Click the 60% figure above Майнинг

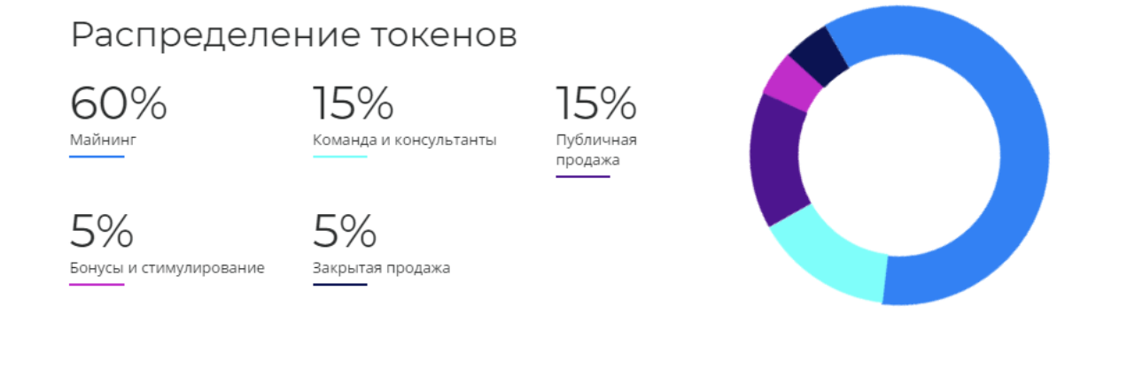tap(118, 103)
